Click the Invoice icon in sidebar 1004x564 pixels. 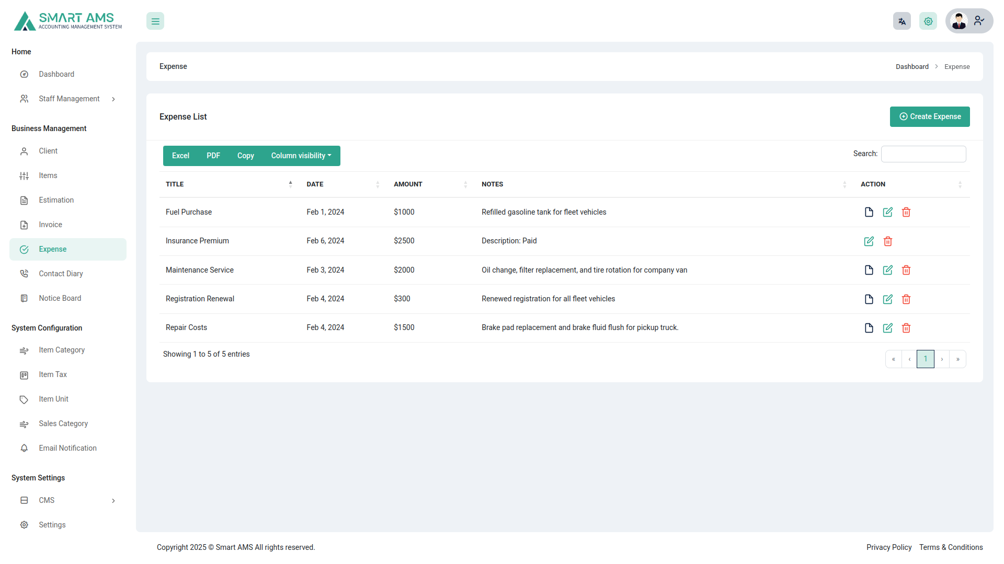click(x=24, y=225)
